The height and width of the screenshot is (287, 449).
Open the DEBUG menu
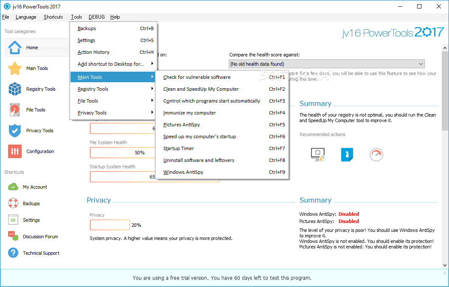(x=96, y=17)
